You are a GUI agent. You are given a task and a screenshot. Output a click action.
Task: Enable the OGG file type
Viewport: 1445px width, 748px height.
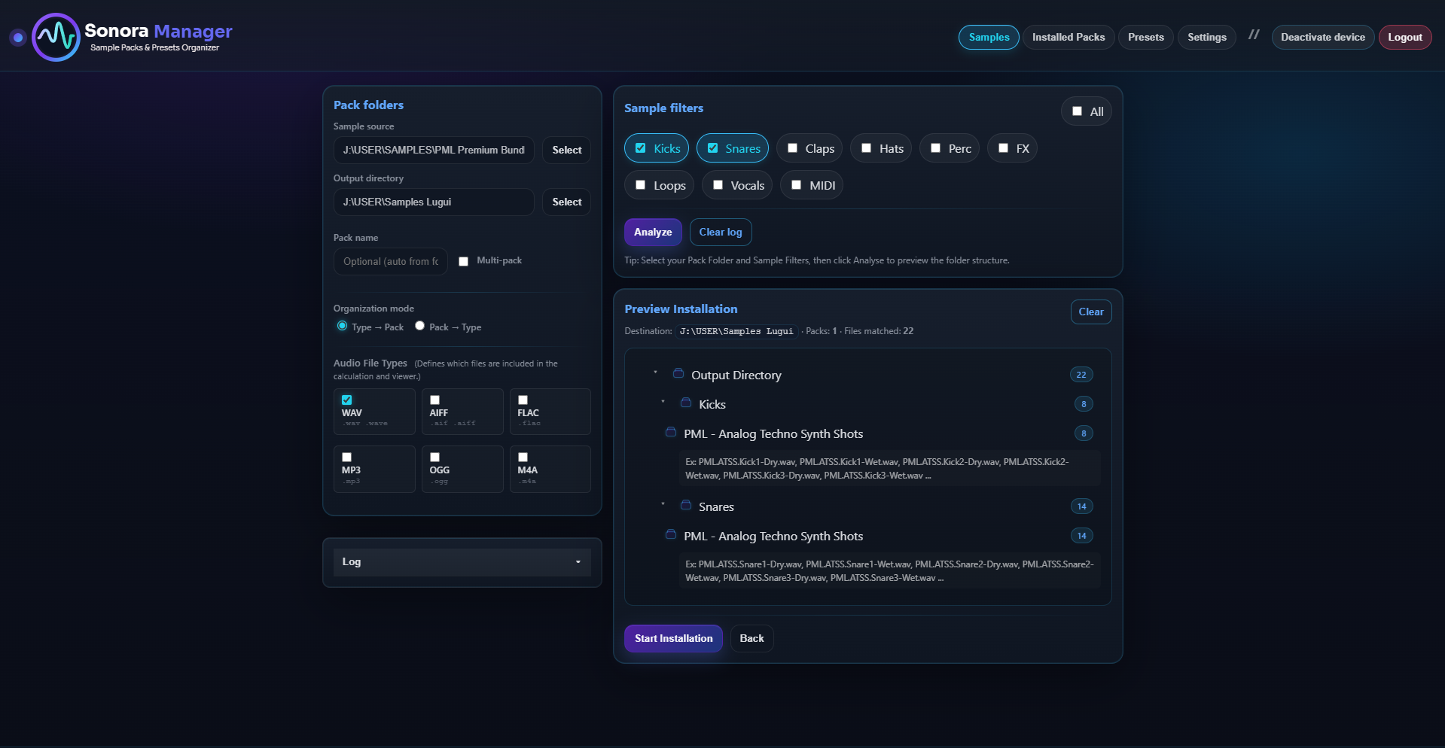tap(435, 457)
